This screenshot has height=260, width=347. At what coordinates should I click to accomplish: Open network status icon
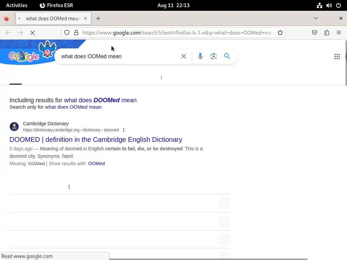pos(319,5)
